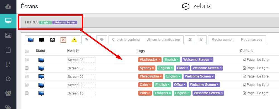Select the Screens monitor icon in sidebar

pos(8,21)
